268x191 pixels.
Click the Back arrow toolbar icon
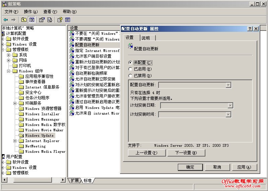point(6,20)
